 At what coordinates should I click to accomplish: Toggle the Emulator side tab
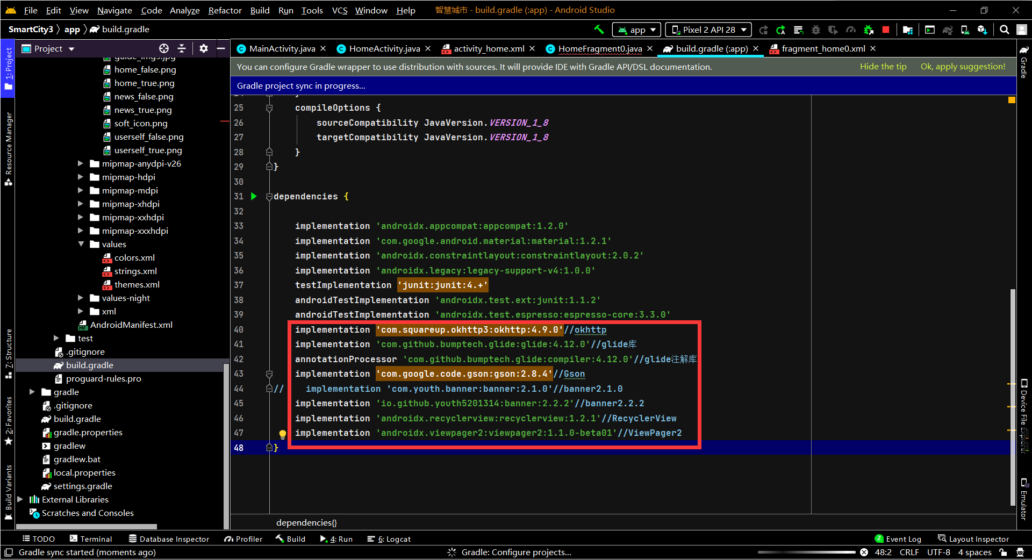point(1024,499)
